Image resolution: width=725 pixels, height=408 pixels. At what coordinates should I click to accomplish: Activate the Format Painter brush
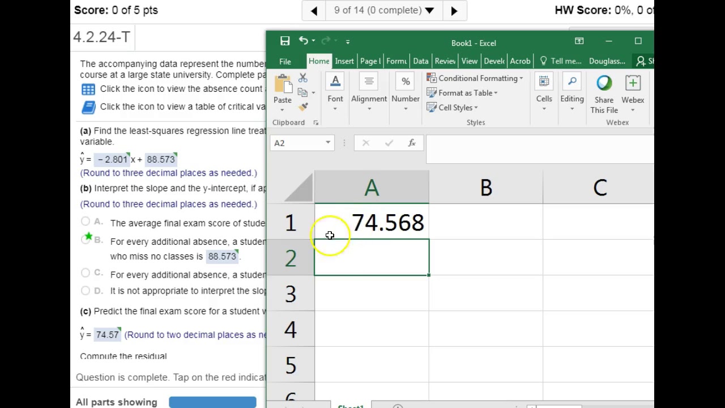point(303,106)
